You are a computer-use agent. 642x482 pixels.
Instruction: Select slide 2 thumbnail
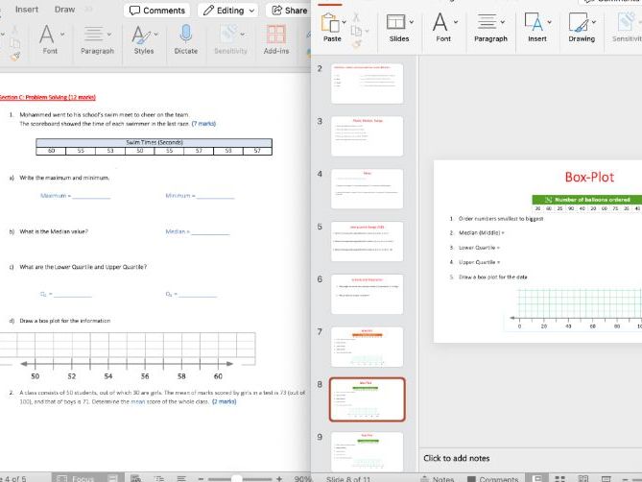coord(367,84)
